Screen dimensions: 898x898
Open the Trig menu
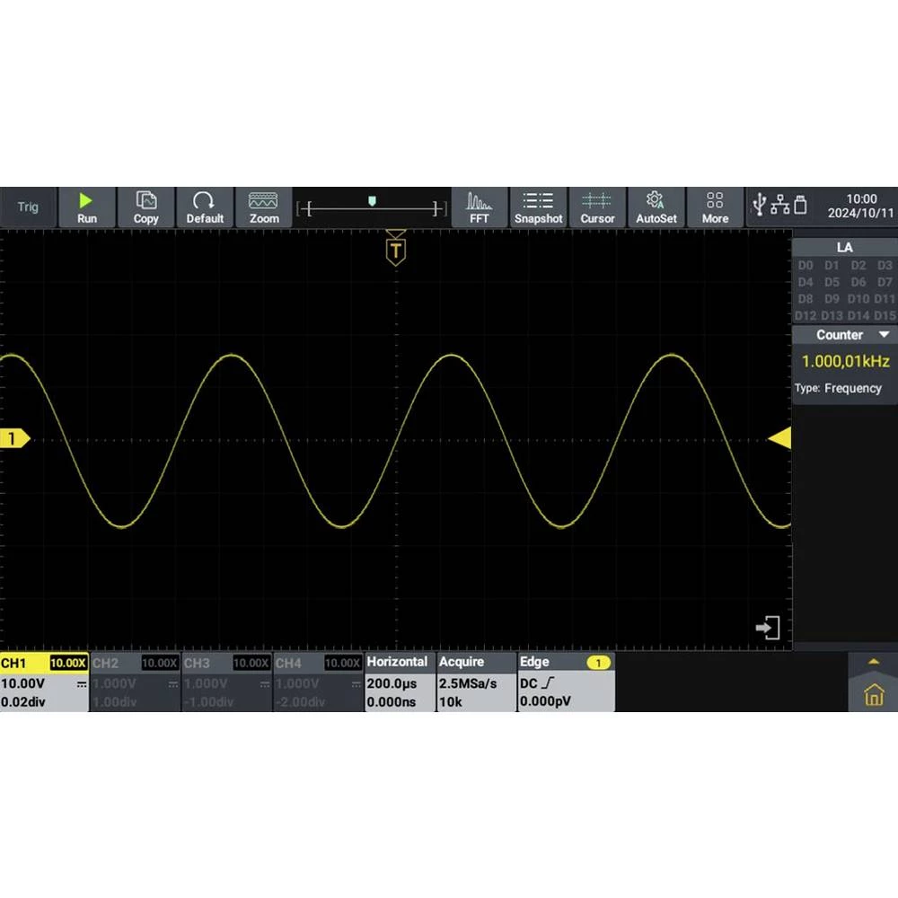28,207
